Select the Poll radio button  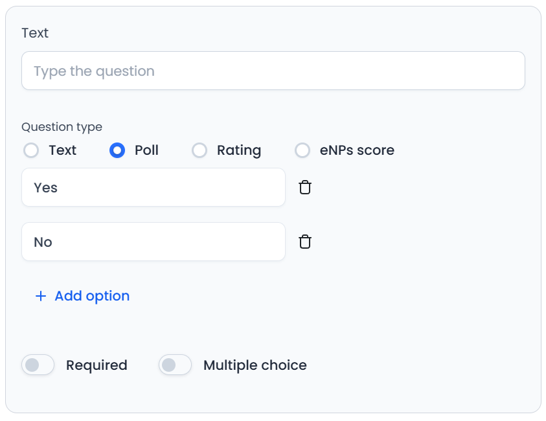tap(117, 151)
